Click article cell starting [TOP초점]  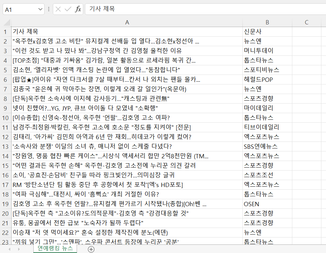pyautogui.click(x=127, y=60)
